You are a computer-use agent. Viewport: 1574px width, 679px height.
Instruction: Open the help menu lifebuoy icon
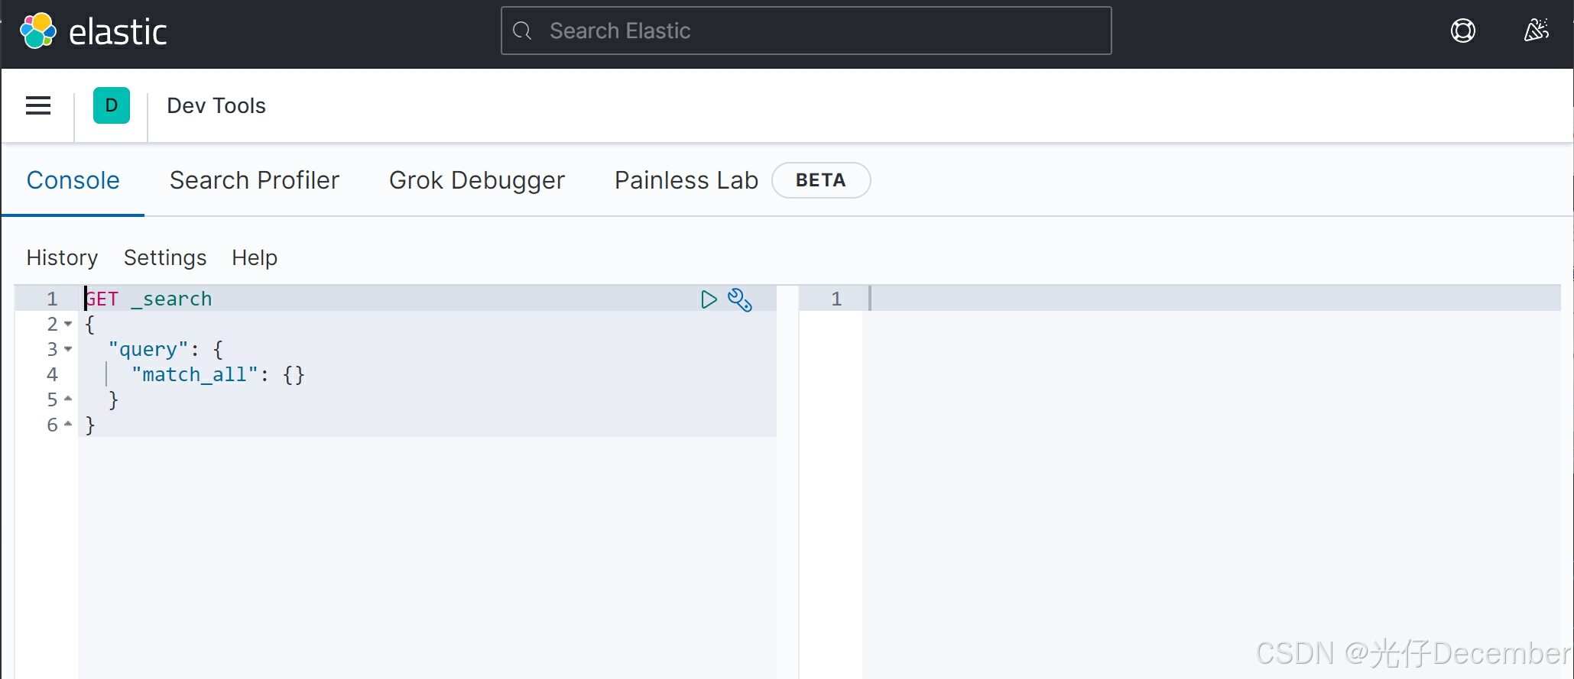(x=1463, y=31)
